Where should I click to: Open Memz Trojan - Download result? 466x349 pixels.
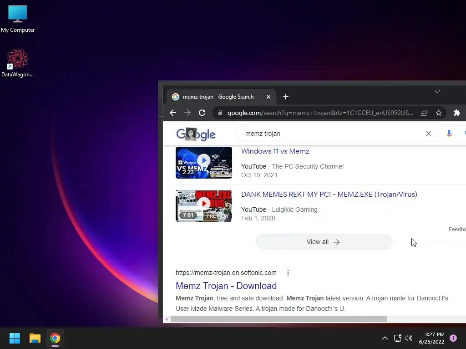pos(226,286)
